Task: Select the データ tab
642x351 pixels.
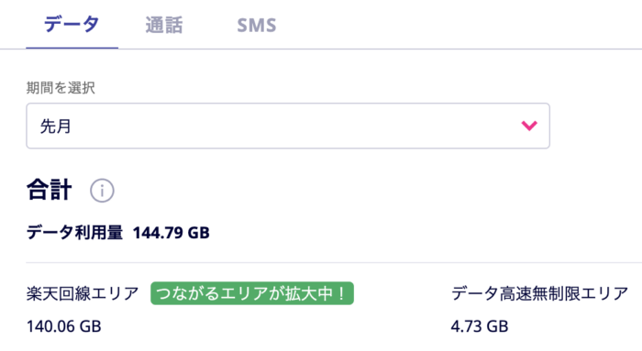Action: coord(72,24)
